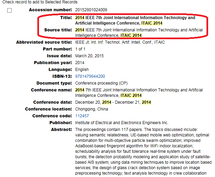This screenshot has height=177, width=215.
Task: Click the abbreviated source title value
Action: [x=120, y=42]
